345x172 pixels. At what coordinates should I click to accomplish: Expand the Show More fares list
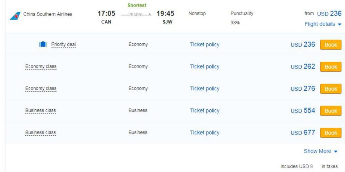tap(320, 151)
